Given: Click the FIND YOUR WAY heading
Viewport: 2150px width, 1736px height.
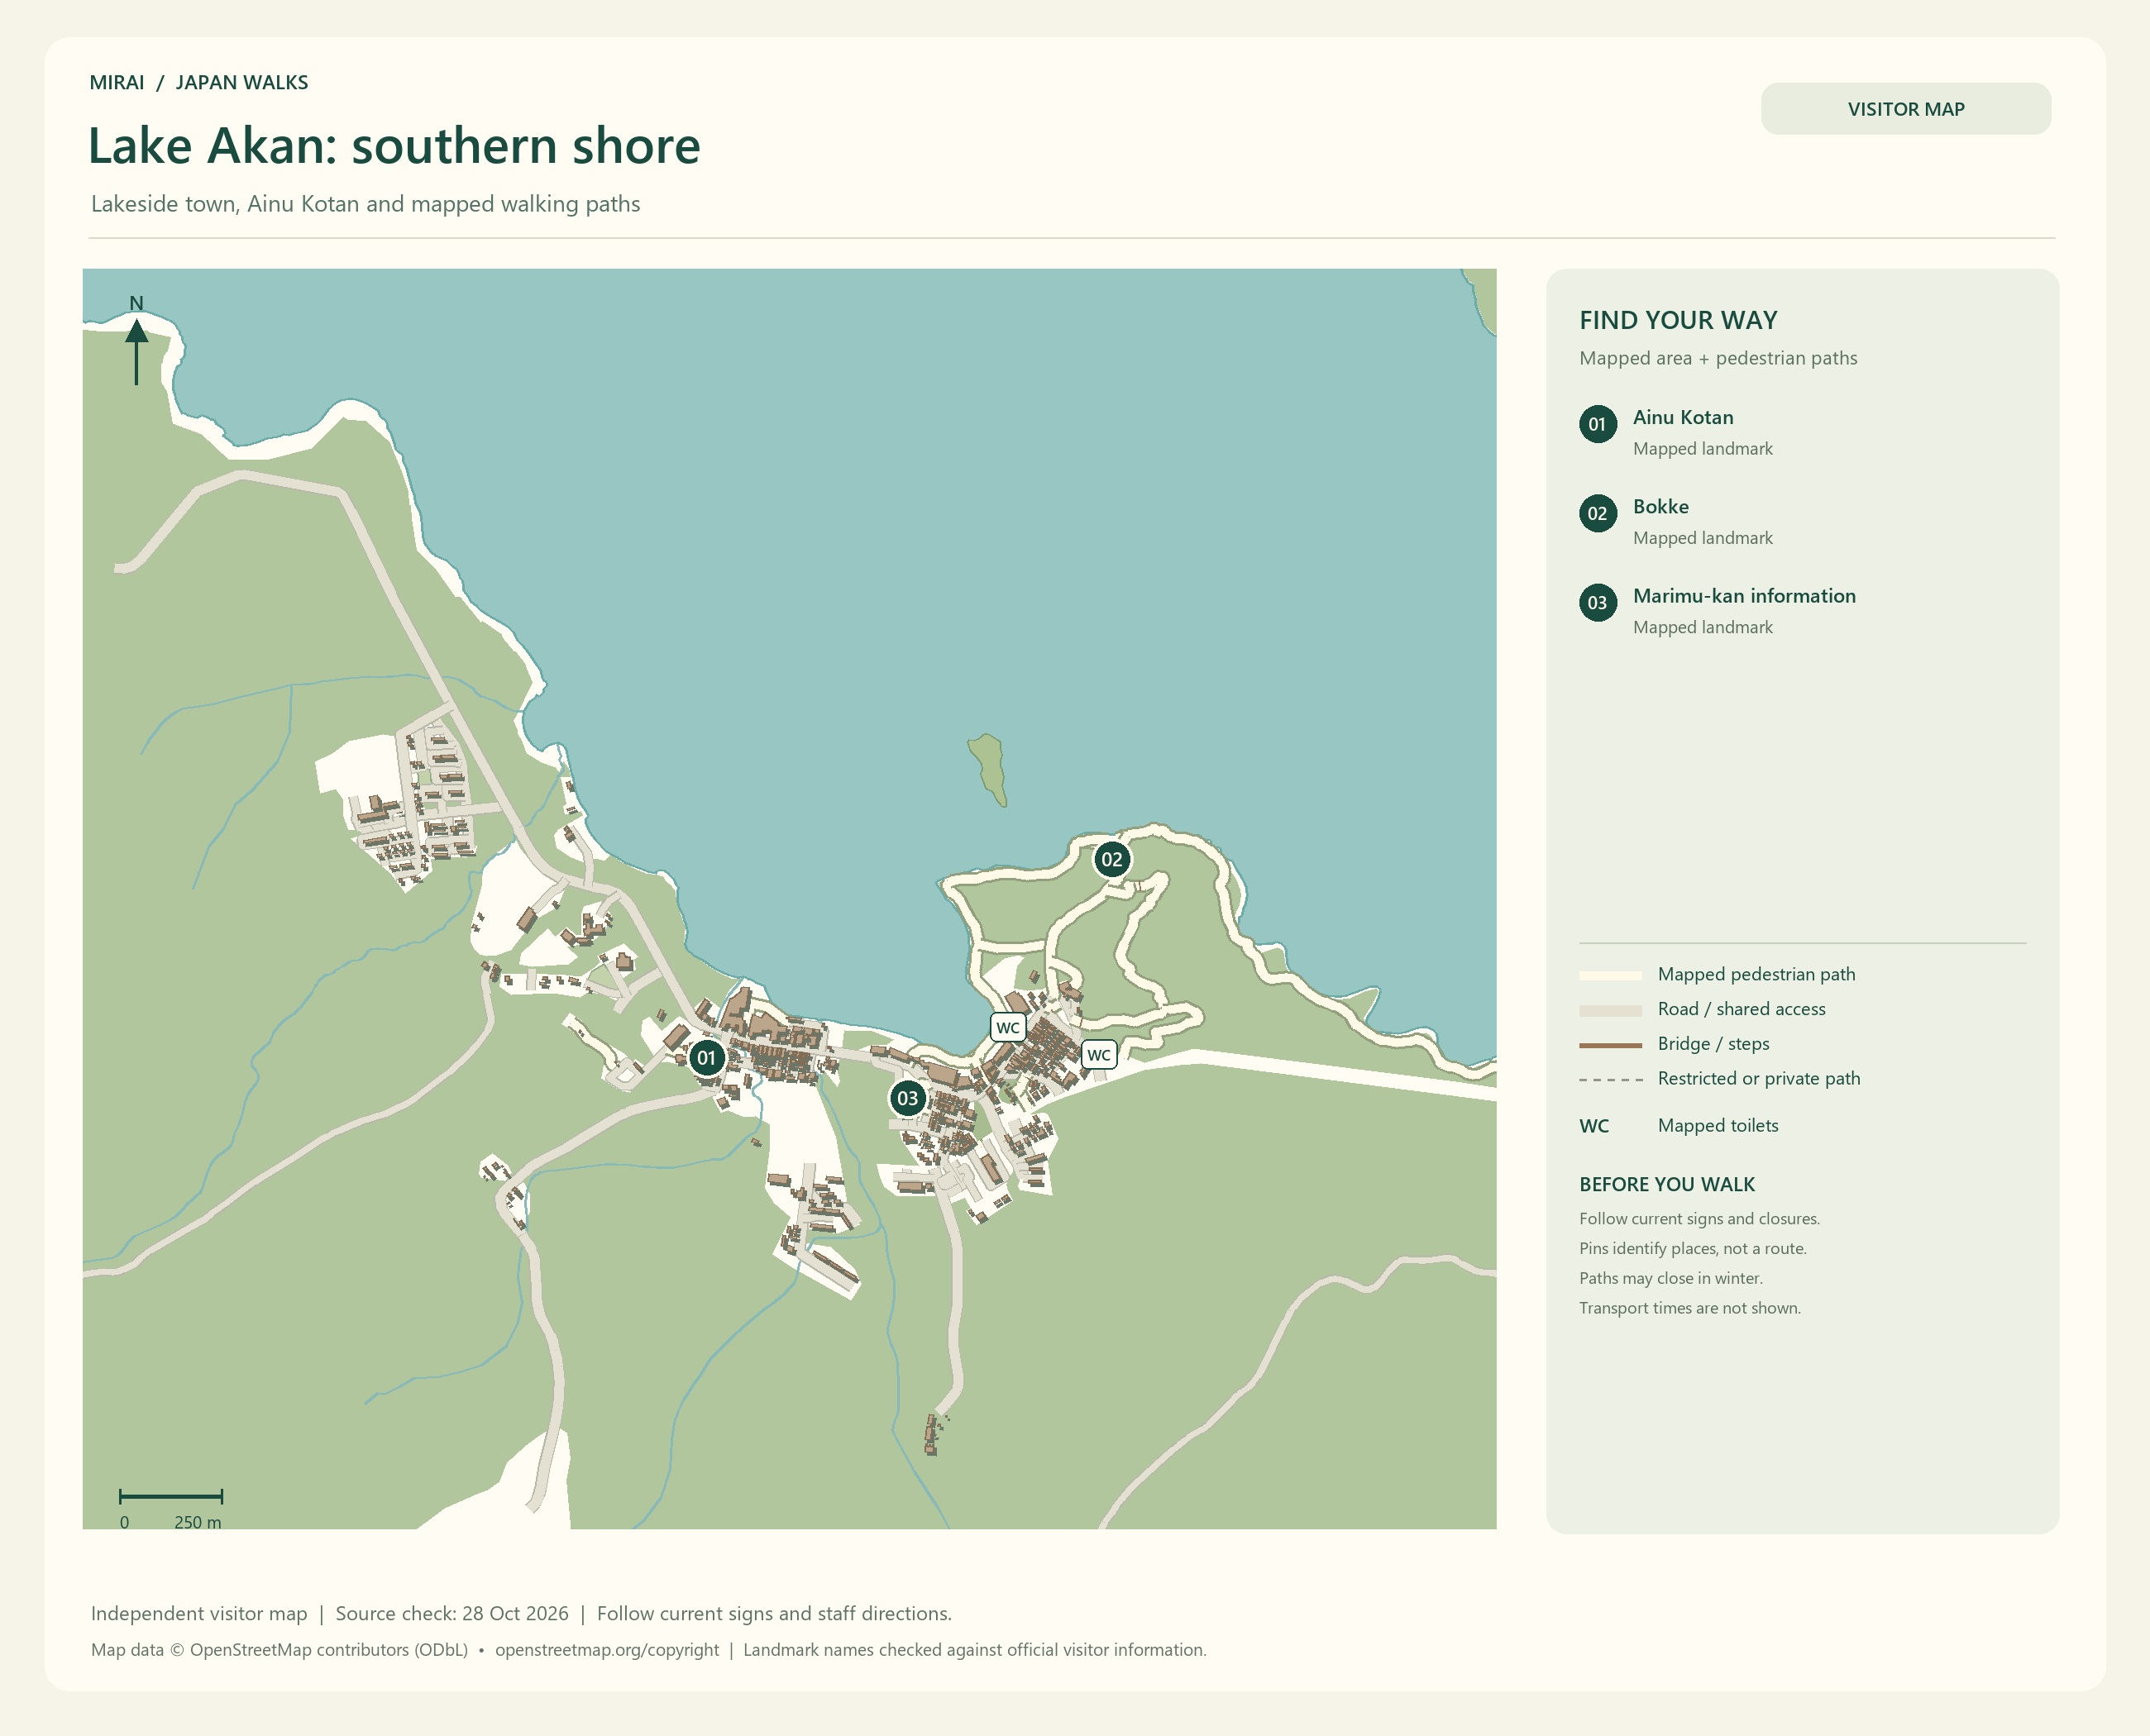Looking at the screenshot, I should point(1678,320).
